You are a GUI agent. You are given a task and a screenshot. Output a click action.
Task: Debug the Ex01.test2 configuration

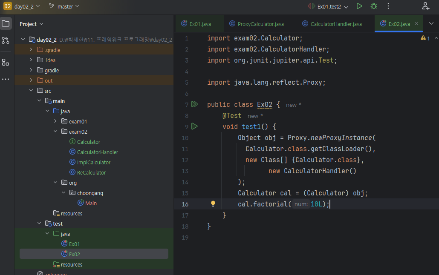point(374,6)
